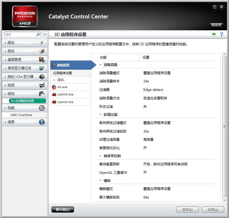The width and height of the screenshot is (229, 218).
Task: Click the 默认值(E) defaults button
Action: (63, 210)
